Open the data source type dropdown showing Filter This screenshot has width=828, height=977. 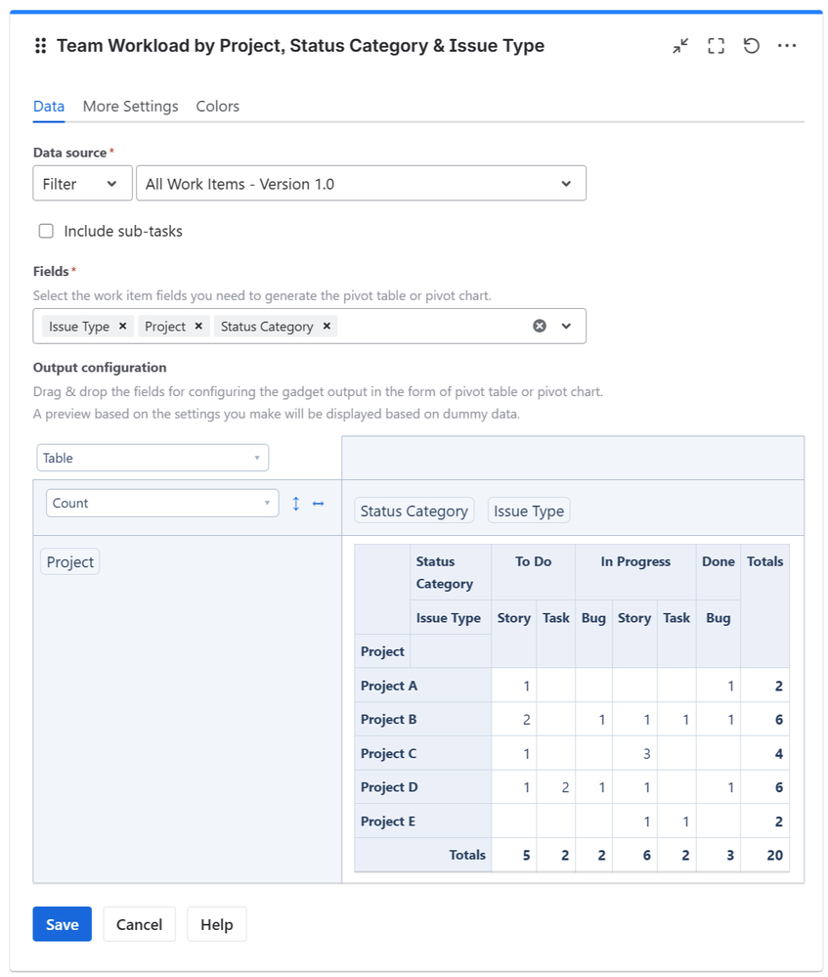[x=82, y=183]
